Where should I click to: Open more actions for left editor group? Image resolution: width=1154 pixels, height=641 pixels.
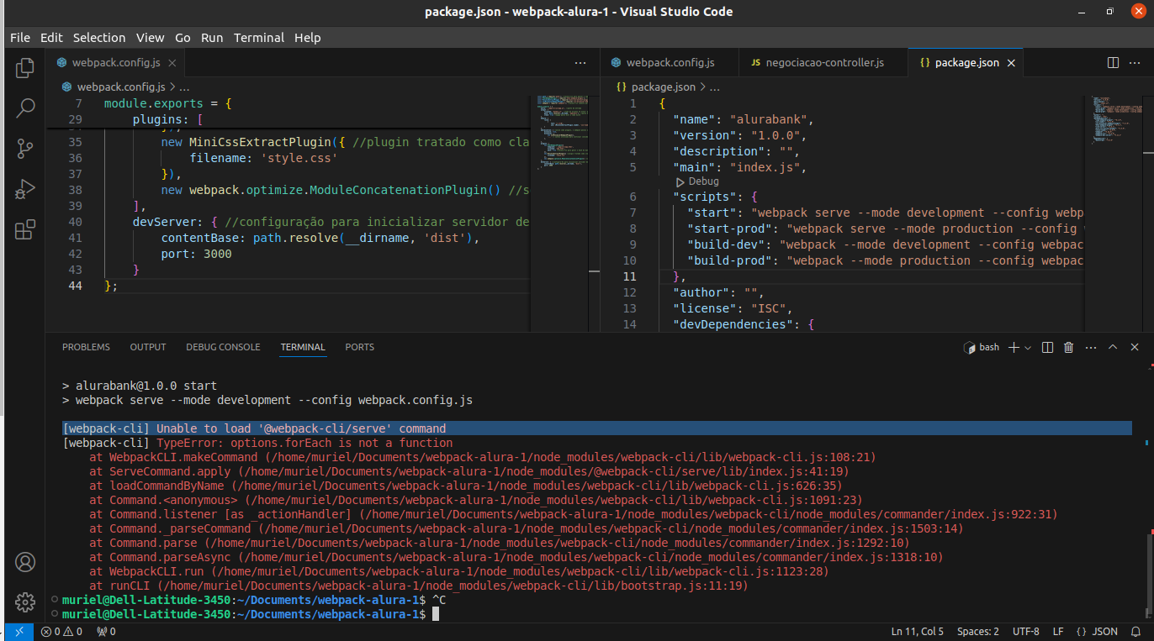pyautogui.click(x=580, y=63)
